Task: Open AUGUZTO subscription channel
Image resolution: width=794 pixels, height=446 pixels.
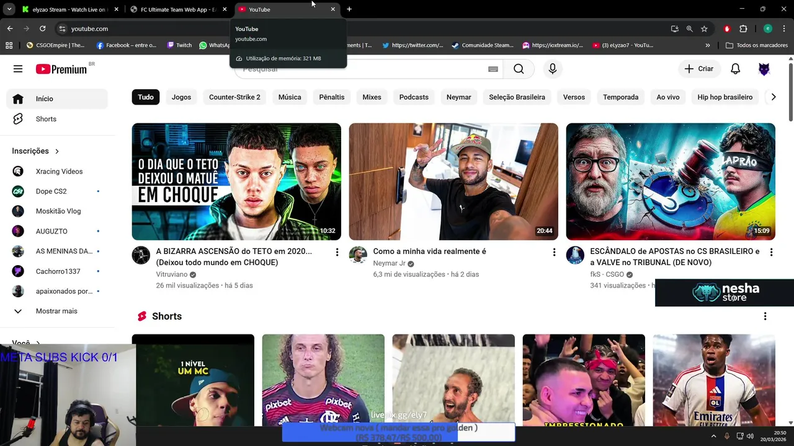Action: click(57, 231)
